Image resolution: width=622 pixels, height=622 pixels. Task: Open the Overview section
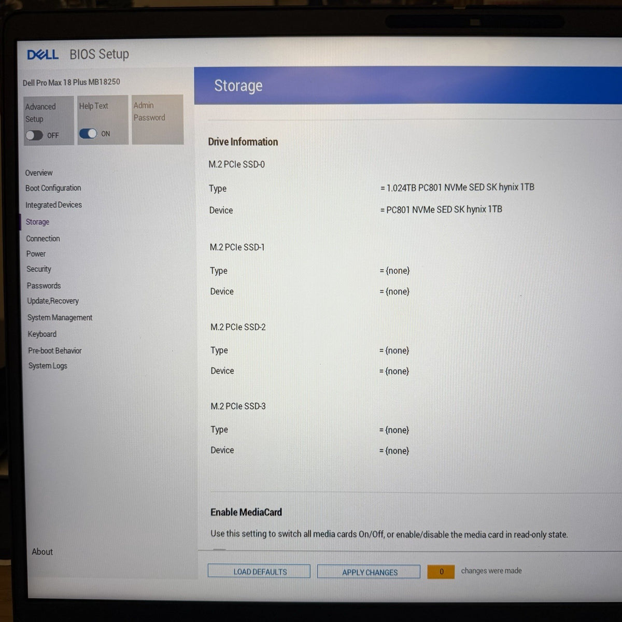point(39,173)
